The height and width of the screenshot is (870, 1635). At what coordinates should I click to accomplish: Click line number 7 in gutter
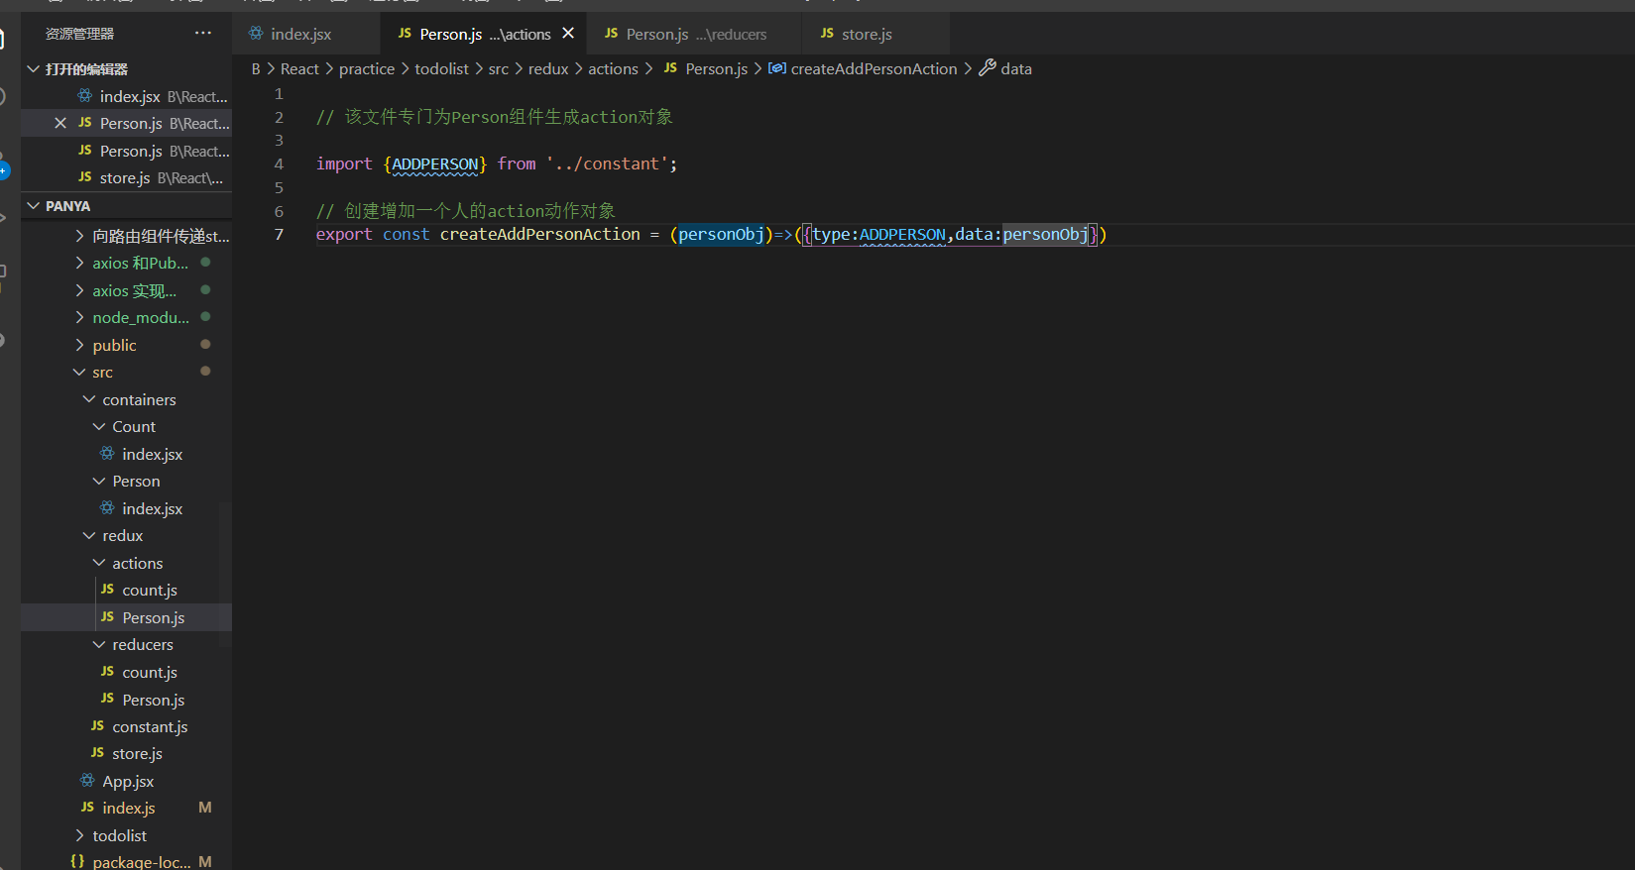(279, 234)
